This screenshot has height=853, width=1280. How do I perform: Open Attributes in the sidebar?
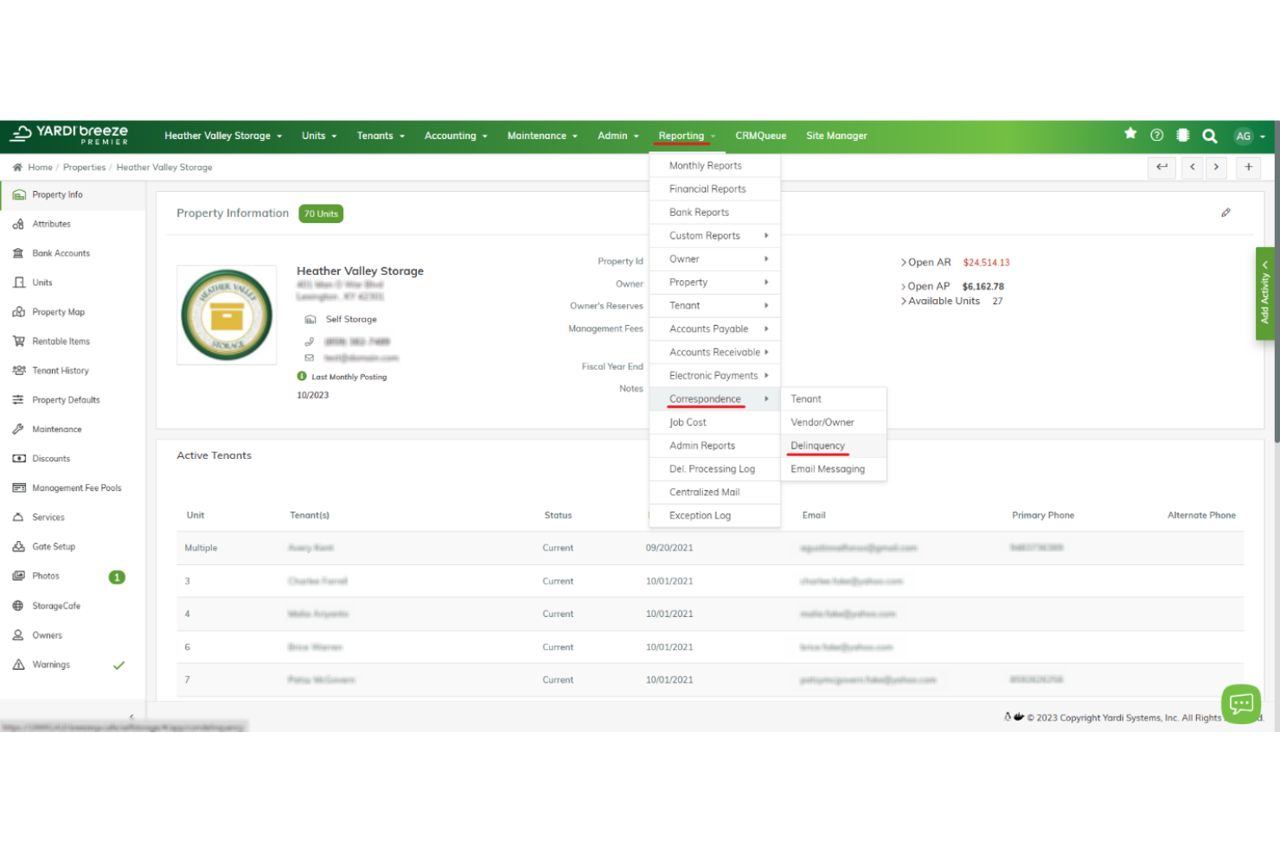click(x=52, y=224)
